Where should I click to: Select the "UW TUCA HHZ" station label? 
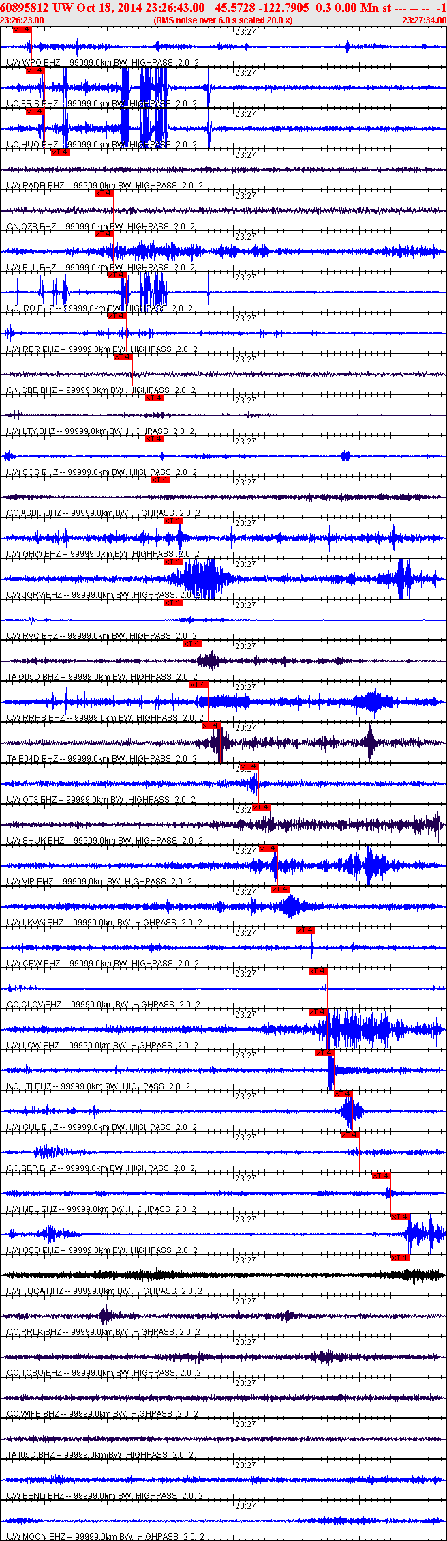coord(35,1291)
